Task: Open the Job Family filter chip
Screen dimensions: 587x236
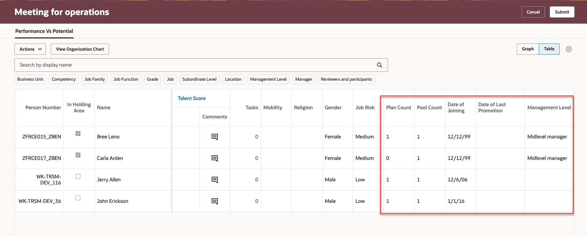Action: (x=95, y=79)
